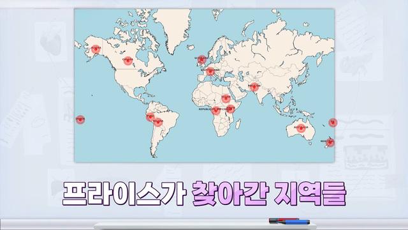Select the Canada red location marker

coord(127,61)
